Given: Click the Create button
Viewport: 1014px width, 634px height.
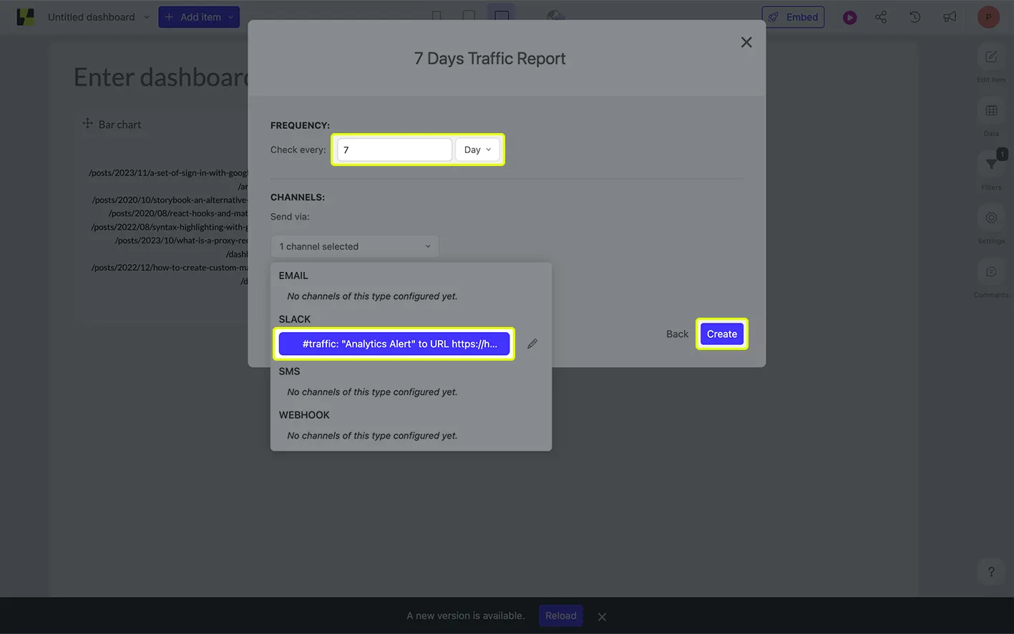Looking at the screenshot, I should tap(722, 334).
